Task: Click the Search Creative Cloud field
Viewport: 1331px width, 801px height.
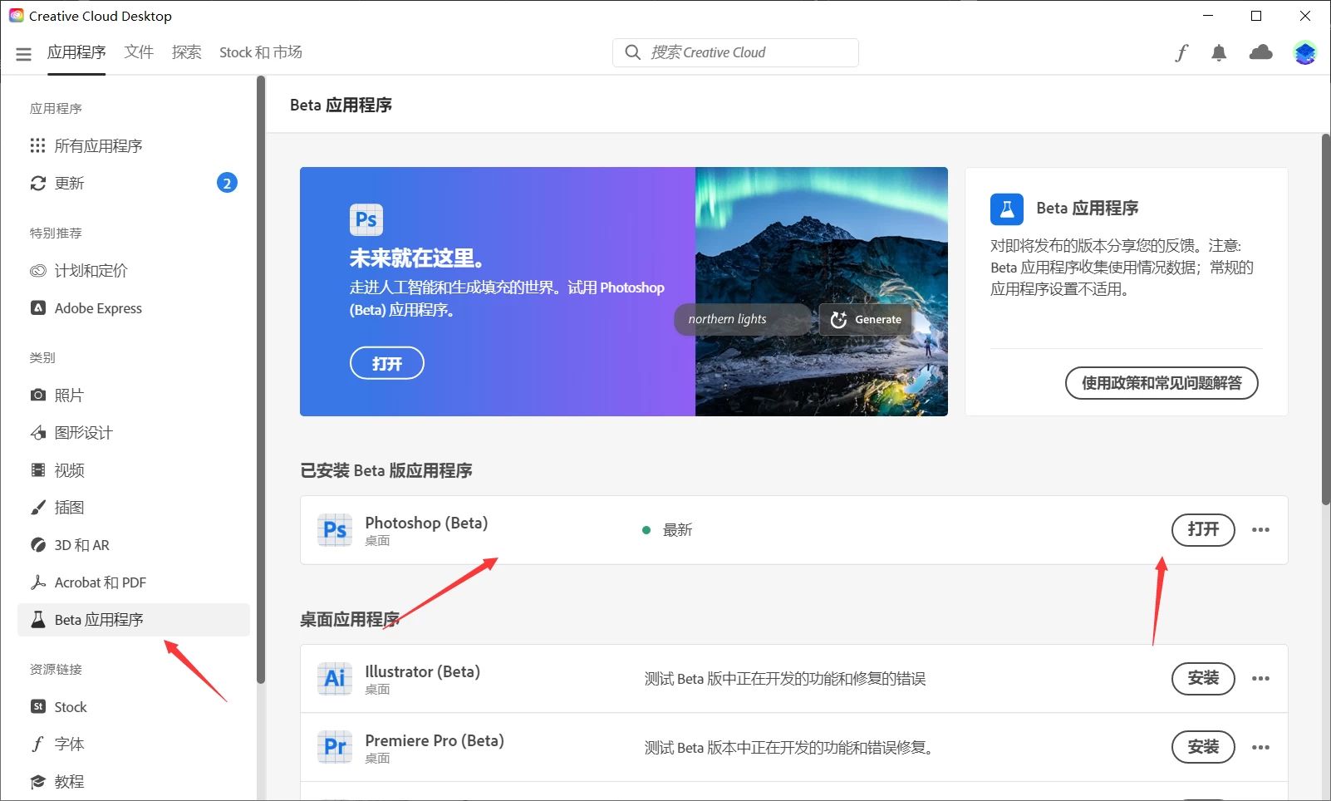Action: pos(735,52)
